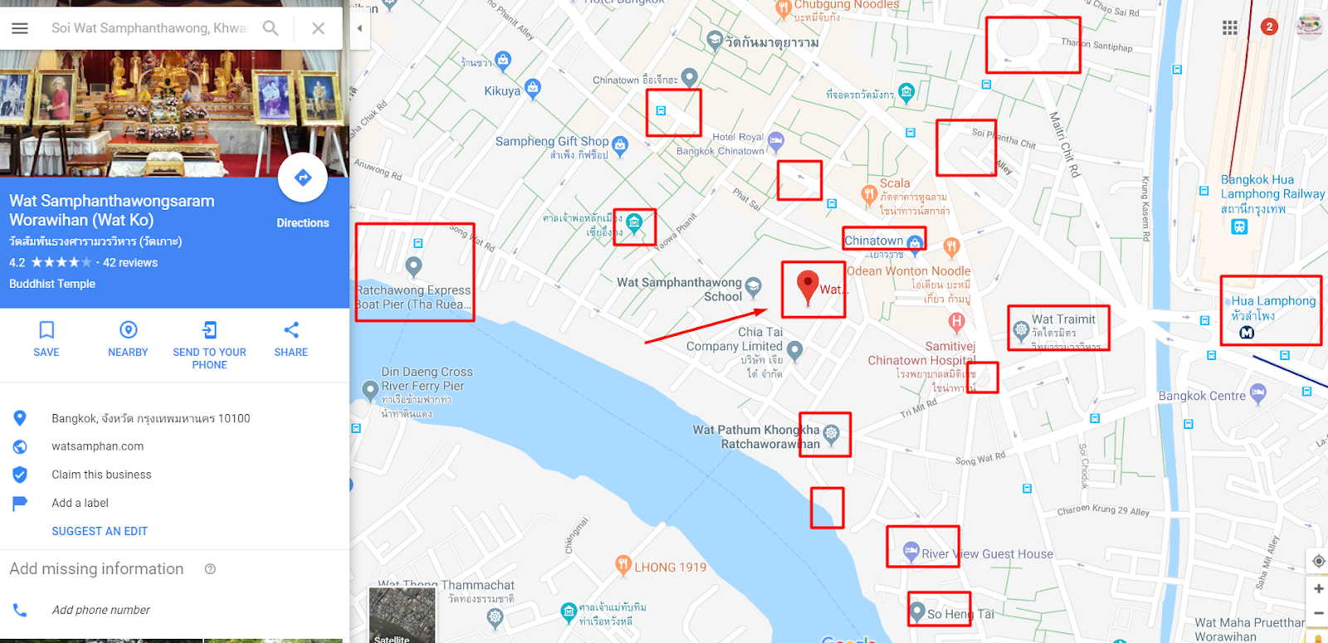
Task: Open the watsamphan.com website link
Action: tap(98, 446)
